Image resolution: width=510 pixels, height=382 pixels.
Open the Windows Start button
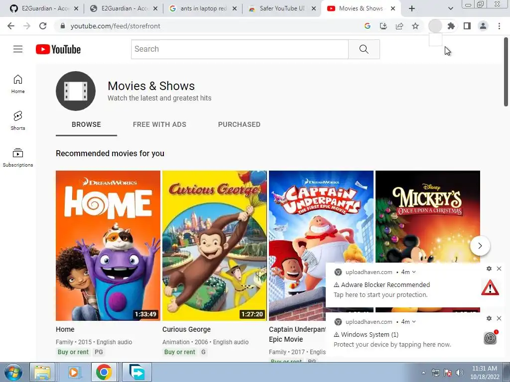(13, 373)
